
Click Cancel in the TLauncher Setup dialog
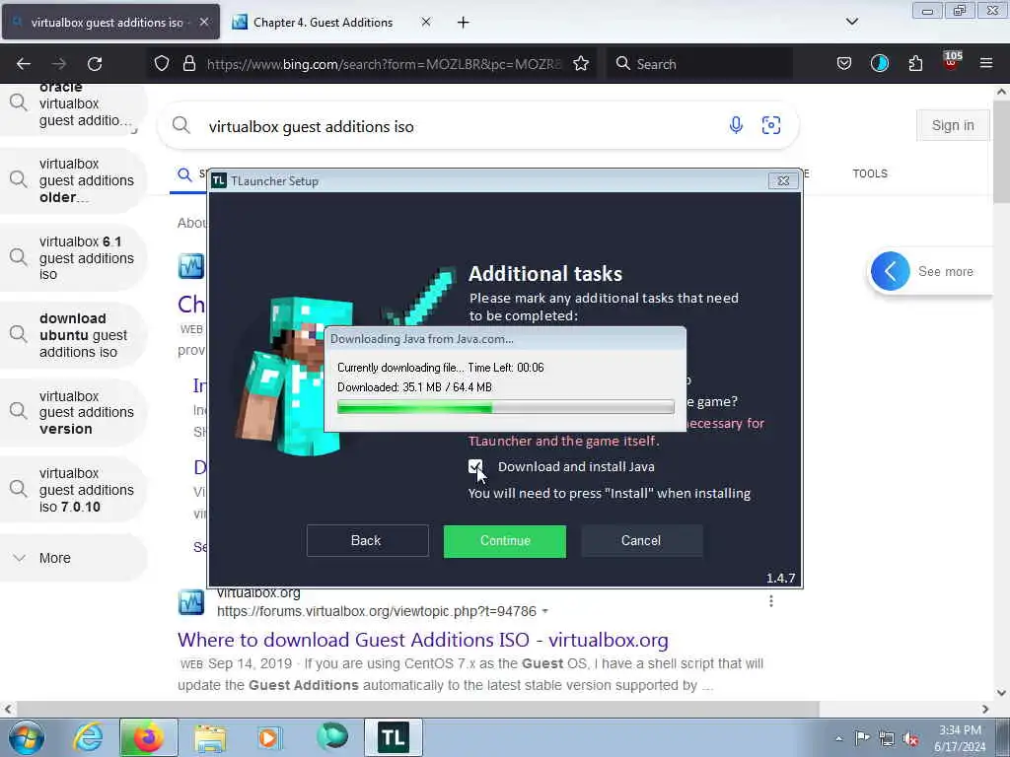coord(641,541)
